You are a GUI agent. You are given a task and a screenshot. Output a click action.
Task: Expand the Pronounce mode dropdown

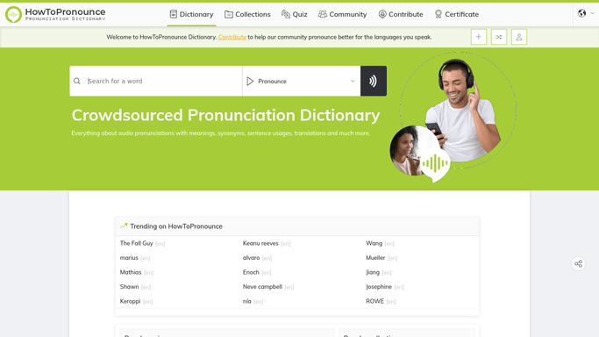[x=301, y=81]
